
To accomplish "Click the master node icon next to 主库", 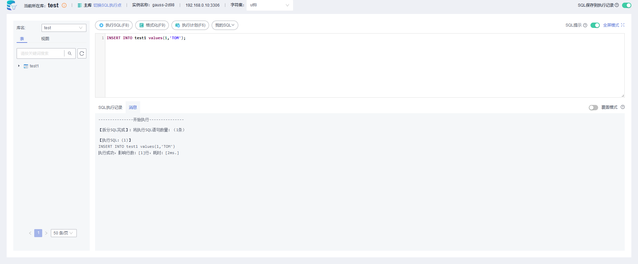I will click(x=80, y=5).
